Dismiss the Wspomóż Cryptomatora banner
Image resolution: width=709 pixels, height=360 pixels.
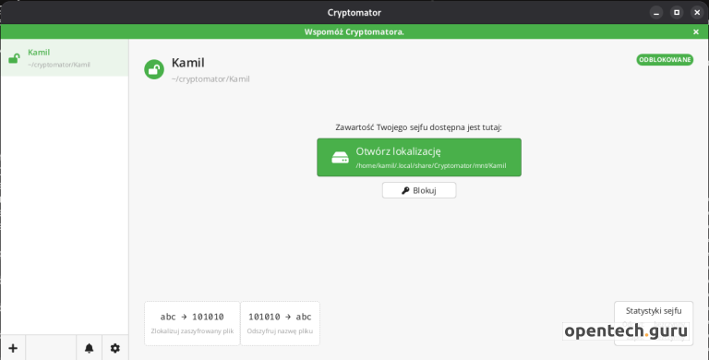696,31
